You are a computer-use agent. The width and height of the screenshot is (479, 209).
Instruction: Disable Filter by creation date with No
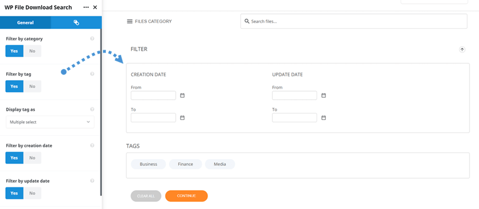[x=32, y=158]
